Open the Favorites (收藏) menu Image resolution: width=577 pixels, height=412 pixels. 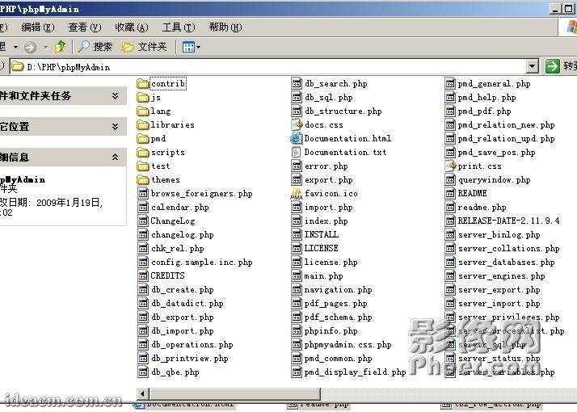pos(132,27)
